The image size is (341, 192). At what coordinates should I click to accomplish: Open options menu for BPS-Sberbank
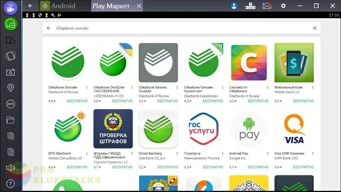point(87,154)
